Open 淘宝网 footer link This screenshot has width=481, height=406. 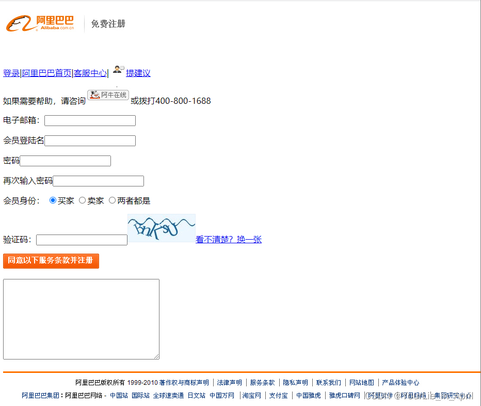pos(252,395)
